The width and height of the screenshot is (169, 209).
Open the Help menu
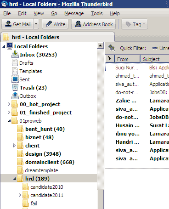pyautogui.click(x=115, y=13)
